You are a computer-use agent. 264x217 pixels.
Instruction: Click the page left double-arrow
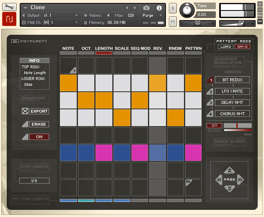(x=219, y=180)
